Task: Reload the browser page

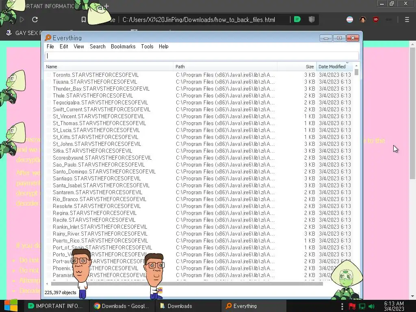Action: coord(35,19)
